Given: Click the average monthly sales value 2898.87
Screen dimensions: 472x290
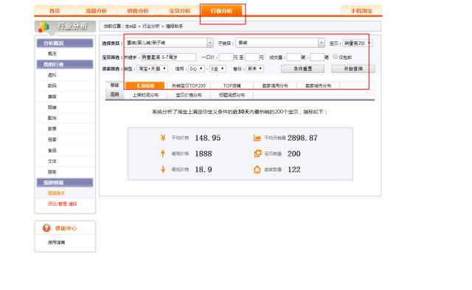Looking at the screenshot, I should 302,138.
